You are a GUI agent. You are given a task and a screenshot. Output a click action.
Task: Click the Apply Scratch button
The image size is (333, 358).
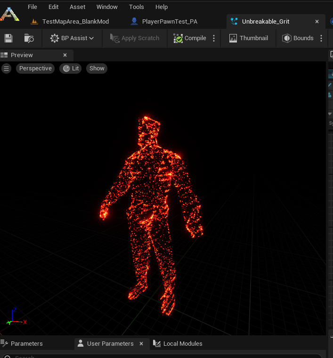(x=135, y=38)
